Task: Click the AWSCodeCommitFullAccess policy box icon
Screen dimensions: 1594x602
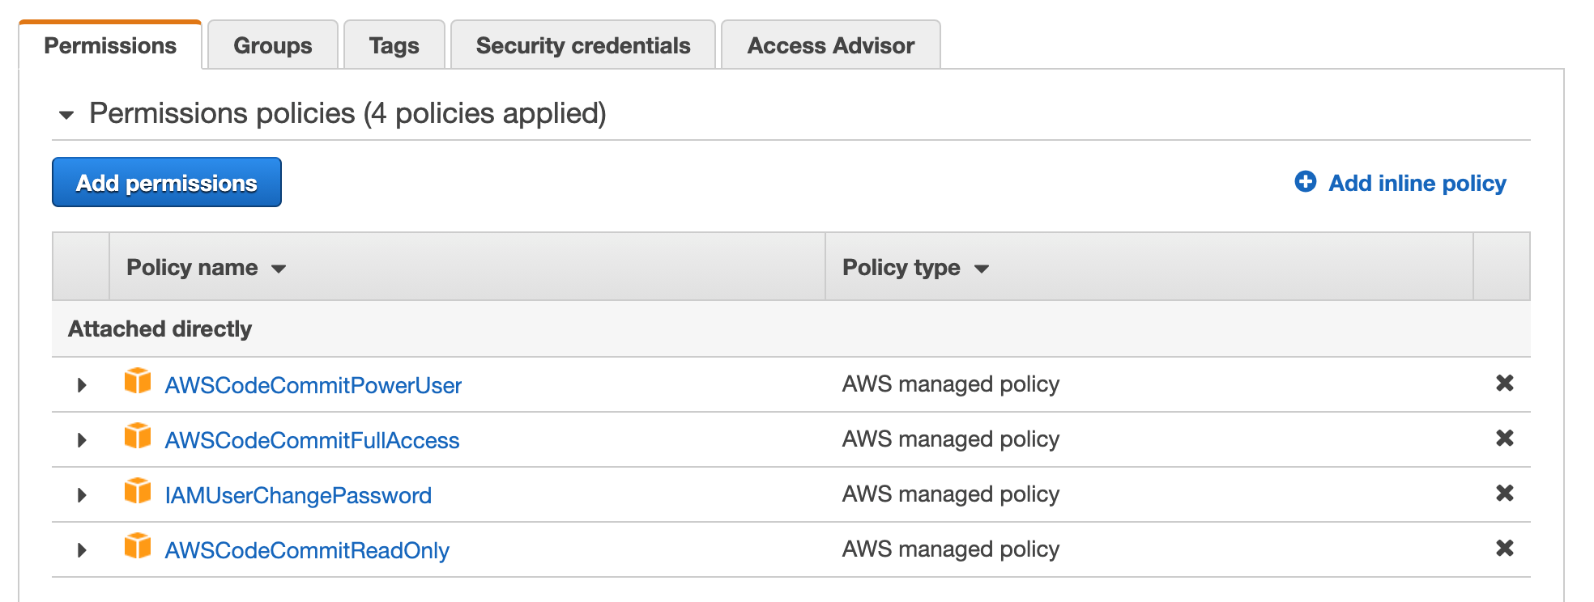Action: 138,435
